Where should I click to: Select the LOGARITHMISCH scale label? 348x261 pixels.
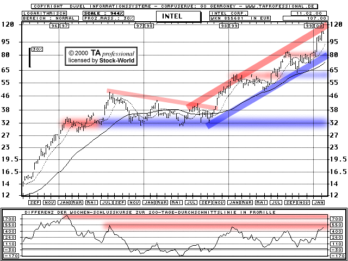pyautogui.click(x=43, y=13)
